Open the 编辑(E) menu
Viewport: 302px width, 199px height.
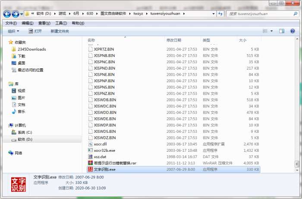point(28,23)
